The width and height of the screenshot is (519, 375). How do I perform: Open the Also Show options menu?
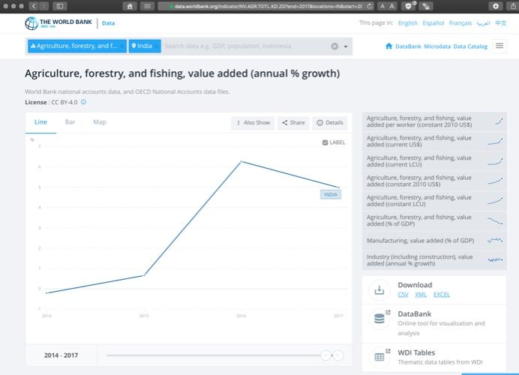pos(253,122)
